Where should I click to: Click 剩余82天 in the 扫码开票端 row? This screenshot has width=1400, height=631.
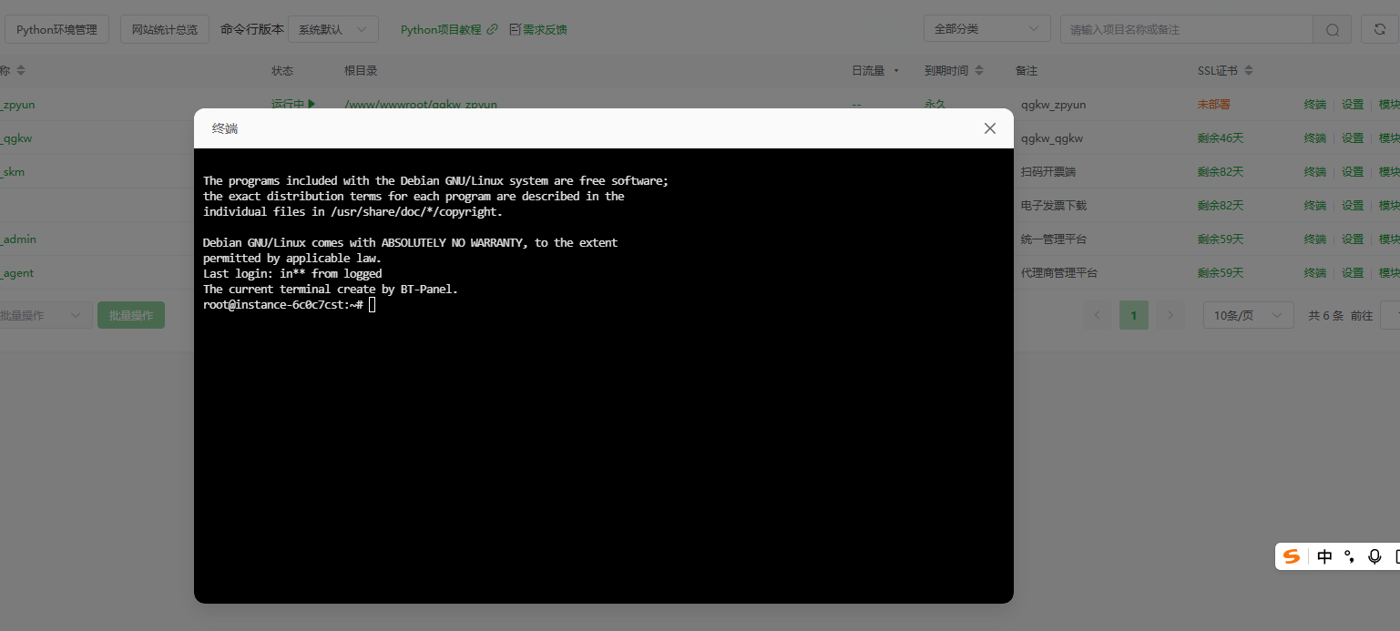pos(1221,172)
